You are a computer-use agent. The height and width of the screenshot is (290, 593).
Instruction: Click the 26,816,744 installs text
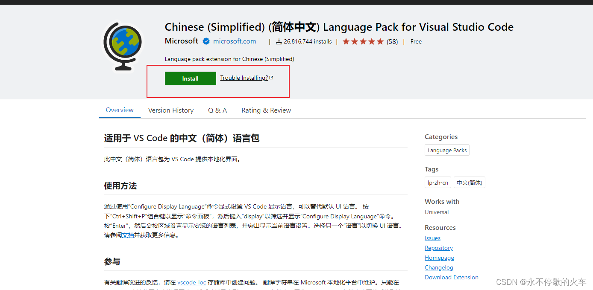pos(308,41)
